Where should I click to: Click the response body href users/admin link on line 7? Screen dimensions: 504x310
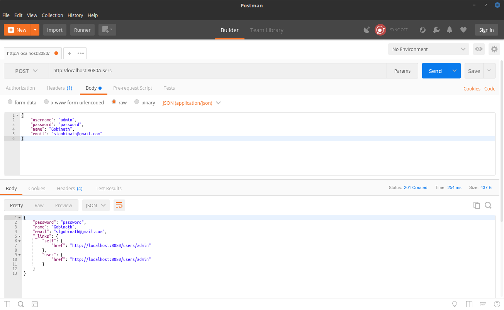click(110, 245)
